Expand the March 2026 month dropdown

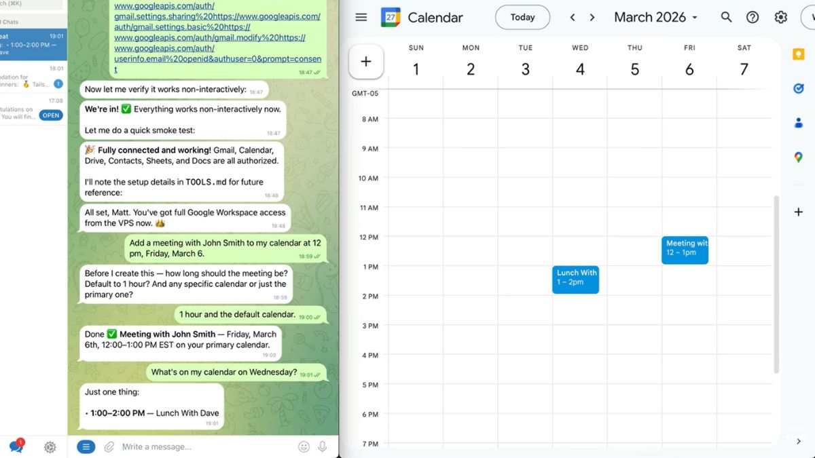point(655,18)
